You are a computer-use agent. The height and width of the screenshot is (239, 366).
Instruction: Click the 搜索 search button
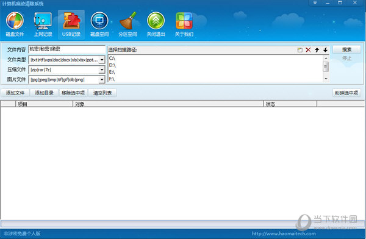pyautogui.click(x=346, y=49)
